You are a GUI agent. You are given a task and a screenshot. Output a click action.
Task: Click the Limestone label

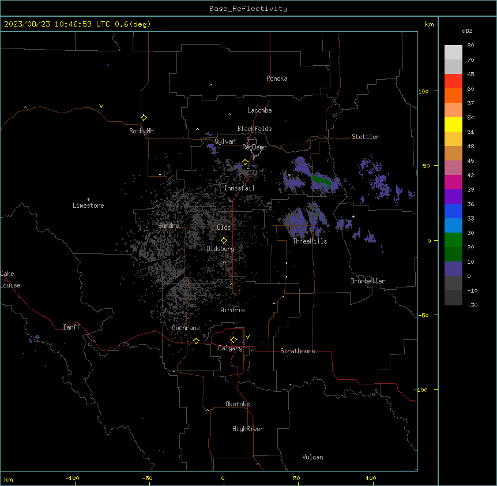(x=88, y=205)
